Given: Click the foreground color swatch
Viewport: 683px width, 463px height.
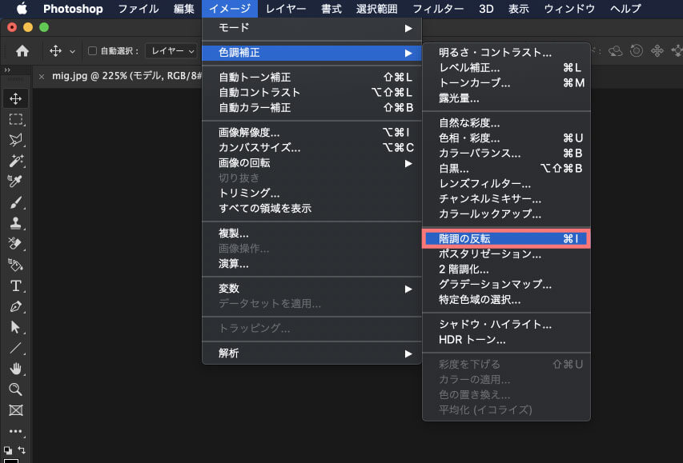Looking at the screenshot, I should tap(11, 461).
